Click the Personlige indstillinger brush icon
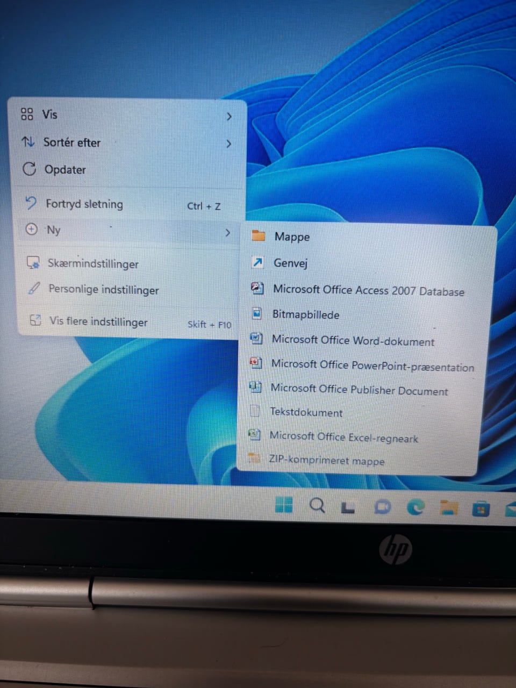The image size is (516, 688). pyautogui.click(x=34, y=288)
